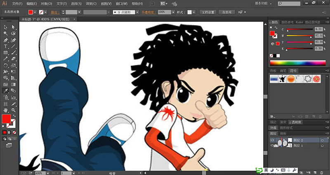Switch to Gradient fill mode button

9,133
